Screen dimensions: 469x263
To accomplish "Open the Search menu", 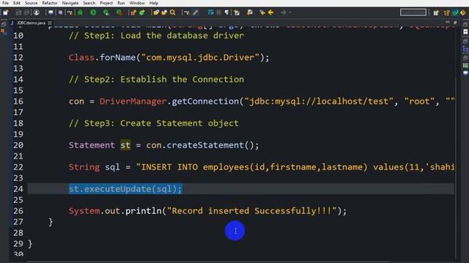I will click(x=89, y=3).
